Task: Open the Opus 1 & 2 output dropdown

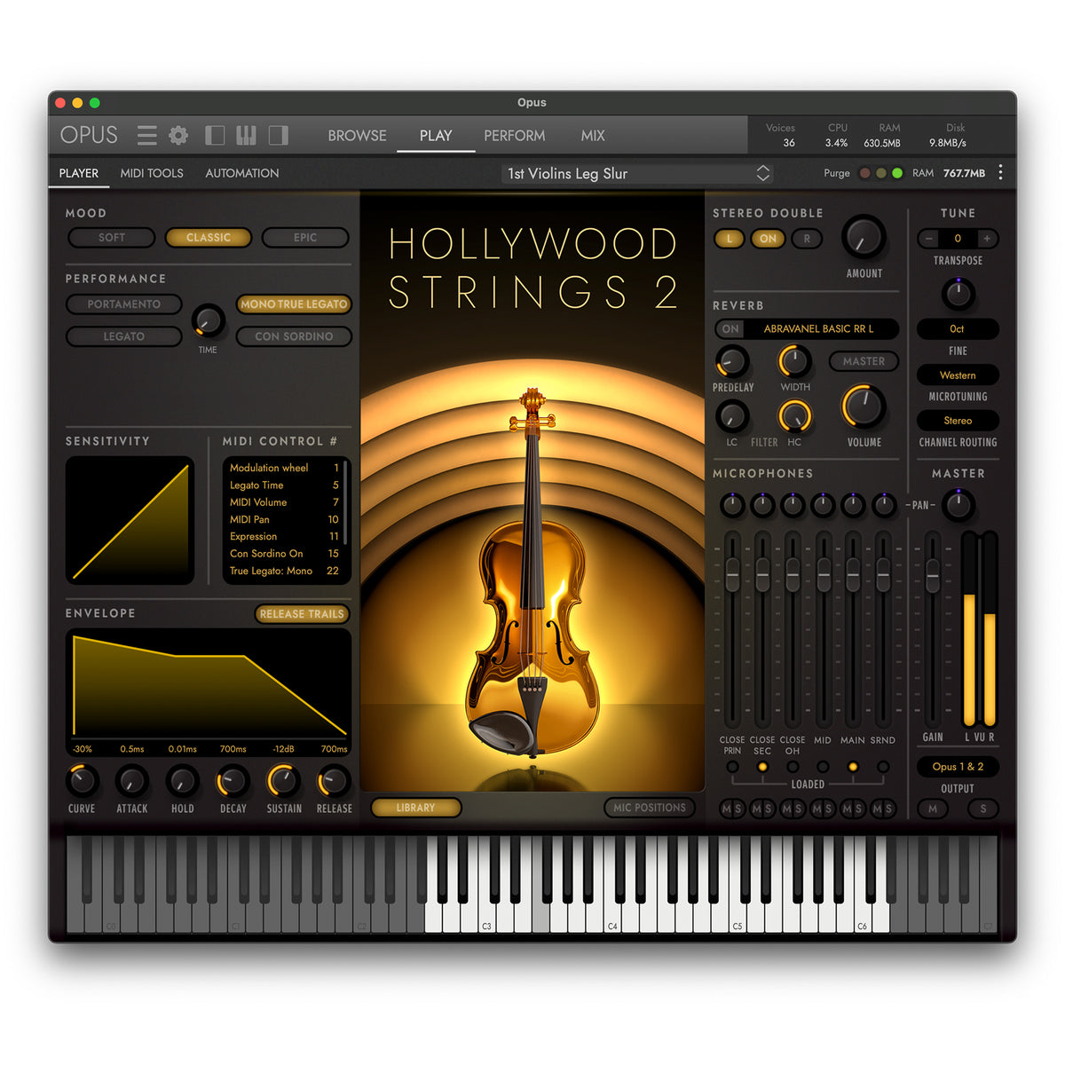Action: pos(958,767)
